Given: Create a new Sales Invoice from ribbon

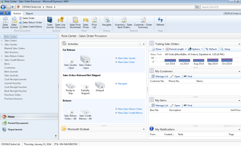Looking at the screenshot, I should [14, 23].
